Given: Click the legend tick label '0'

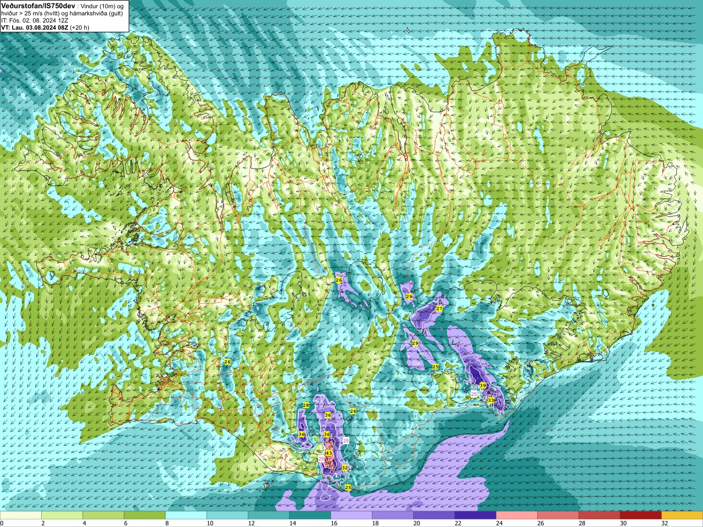Looking at the screenshot, I should coord(2,523).
